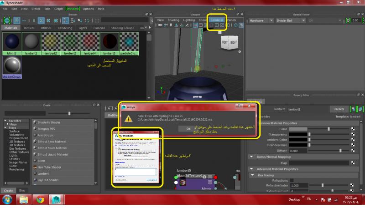Toggle the film gate icon in viewport
The image size is (365, 208).
point(201,25)
